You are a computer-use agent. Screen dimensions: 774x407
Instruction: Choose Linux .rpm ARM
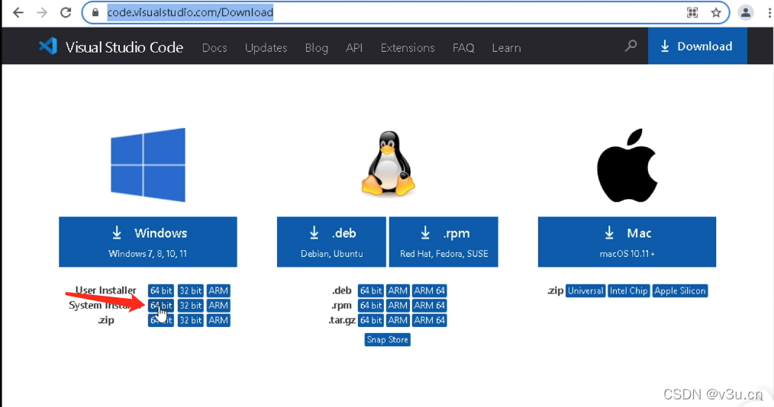(x=398, y=306)
